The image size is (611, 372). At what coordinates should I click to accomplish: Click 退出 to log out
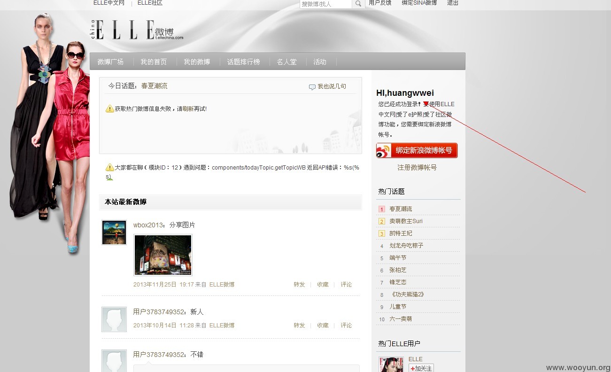pyautogui.click(x=453, y=3)
